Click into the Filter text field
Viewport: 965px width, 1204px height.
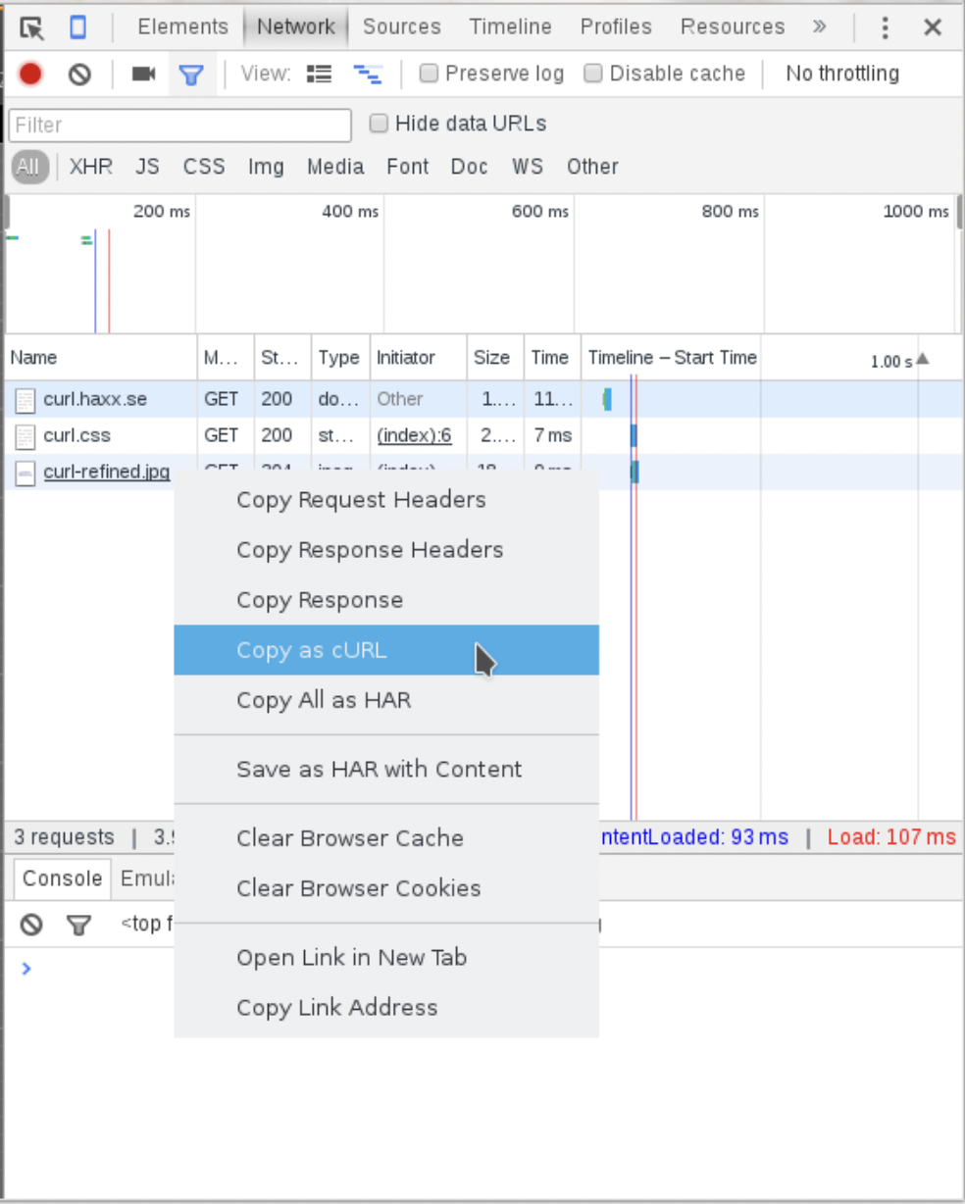179,125
